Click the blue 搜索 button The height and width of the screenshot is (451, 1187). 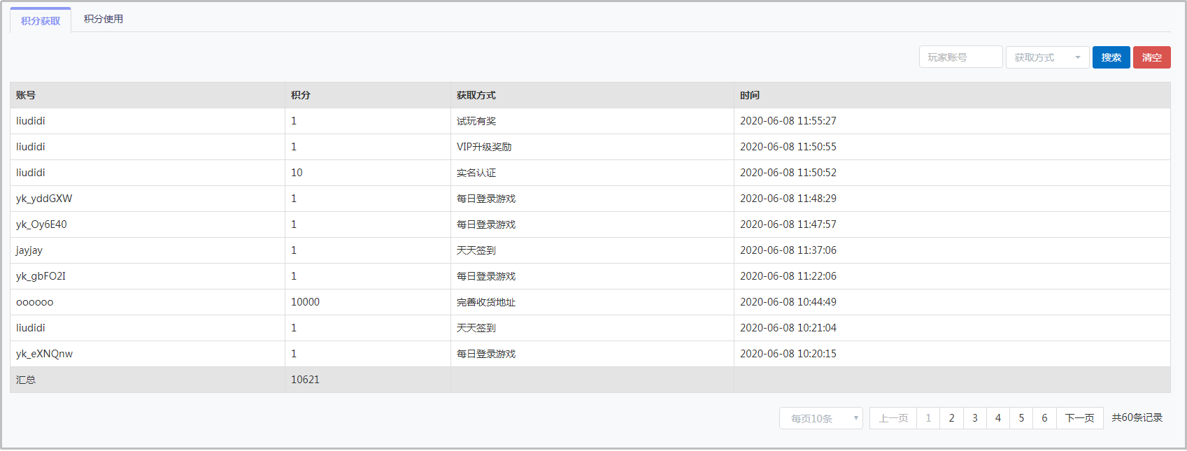pos(1111,57)
